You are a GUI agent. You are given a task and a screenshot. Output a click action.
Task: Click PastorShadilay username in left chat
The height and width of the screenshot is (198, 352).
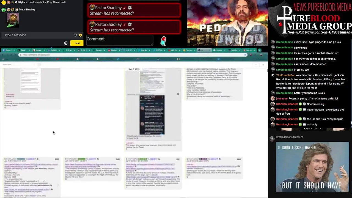point(27,10)
